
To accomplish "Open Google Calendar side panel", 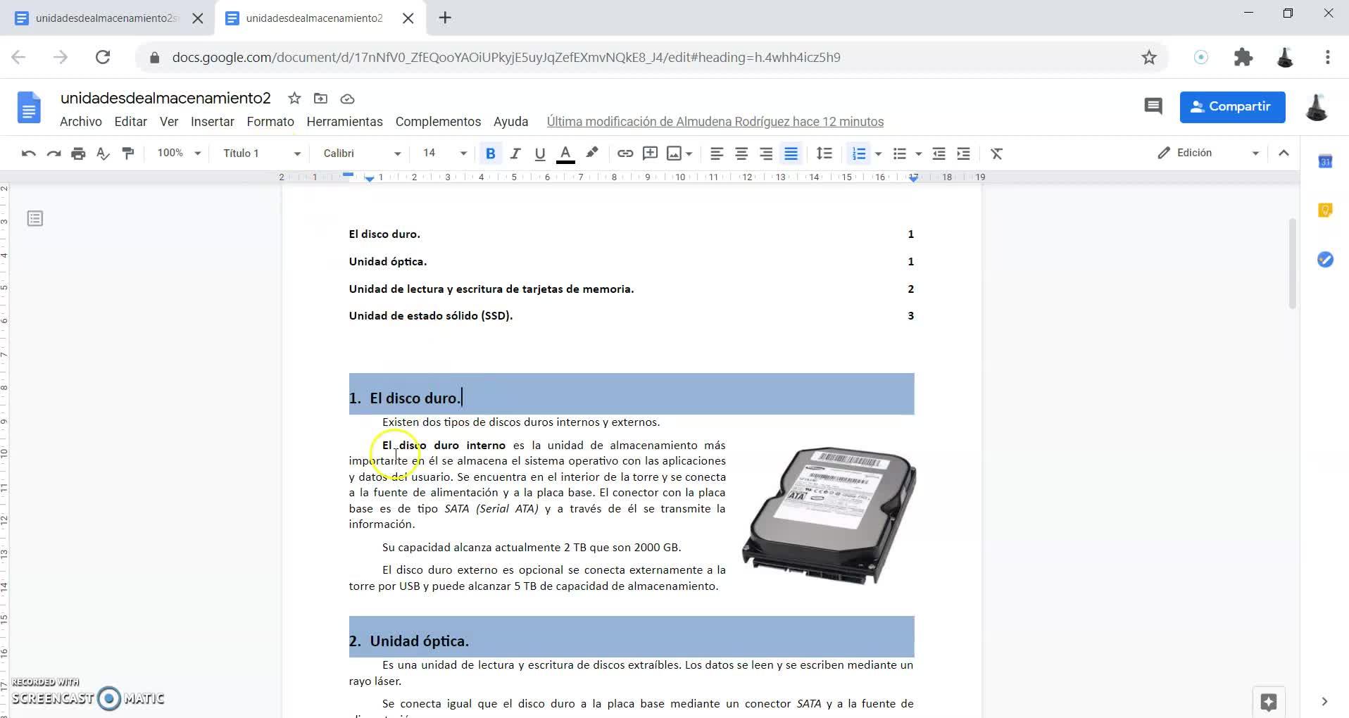I will tap(1325, 161).
